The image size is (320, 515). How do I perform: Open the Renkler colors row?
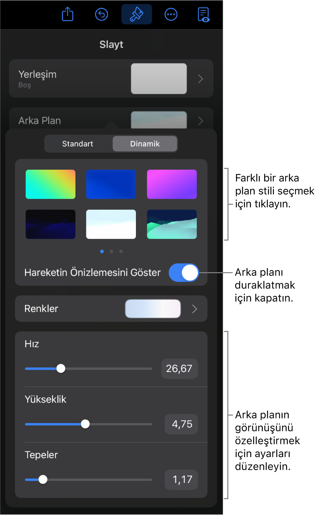[111, 309]
